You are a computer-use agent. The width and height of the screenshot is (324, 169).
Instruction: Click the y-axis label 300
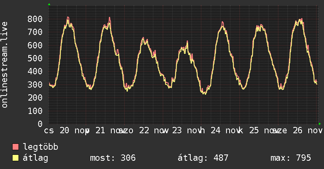coord(35,84)
